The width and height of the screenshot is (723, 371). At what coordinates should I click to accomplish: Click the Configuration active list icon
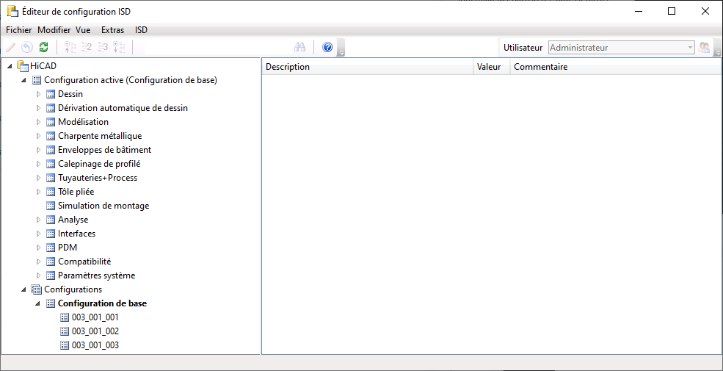(37, 80)
